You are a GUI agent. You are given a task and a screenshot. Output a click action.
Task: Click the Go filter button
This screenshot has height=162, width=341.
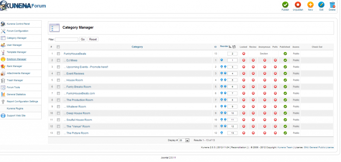(x=83, y=40)
